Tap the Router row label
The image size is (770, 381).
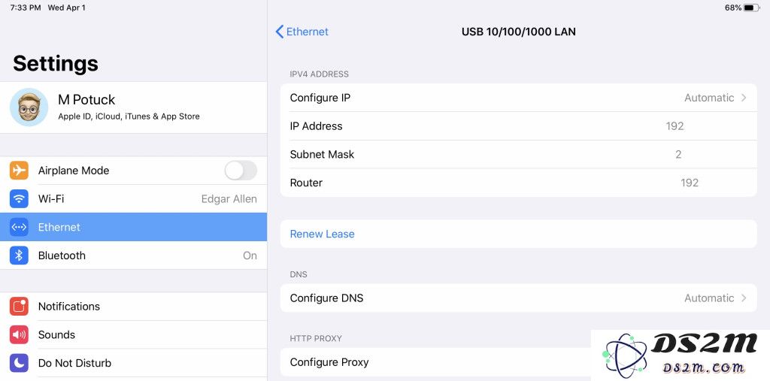point(306,183)
